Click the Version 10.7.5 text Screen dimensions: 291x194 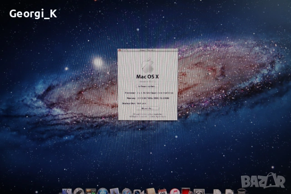147,82
